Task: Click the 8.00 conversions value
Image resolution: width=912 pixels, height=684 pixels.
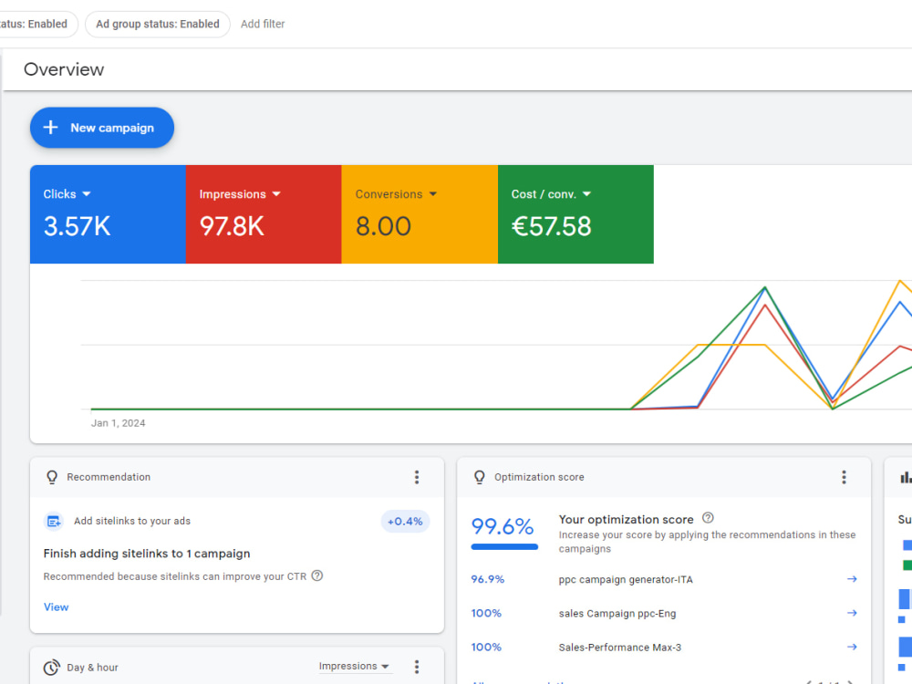Action: tap(383, 226)
